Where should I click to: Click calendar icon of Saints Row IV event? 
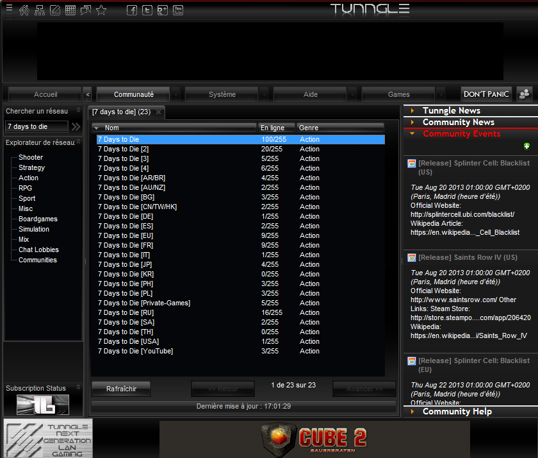coord(412,258)
